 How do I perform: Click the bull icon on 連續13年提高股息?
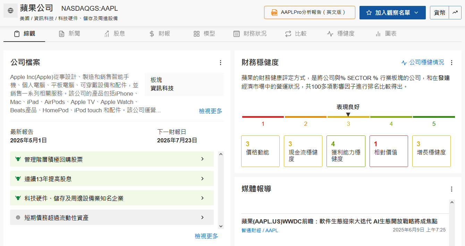pyautogui.click(x=18, y=179)
